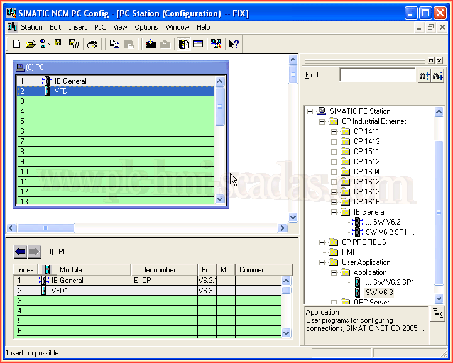Click the Print toolbar icon
Viewport: 453px width, 363px height.
click(x=92, y=44)
